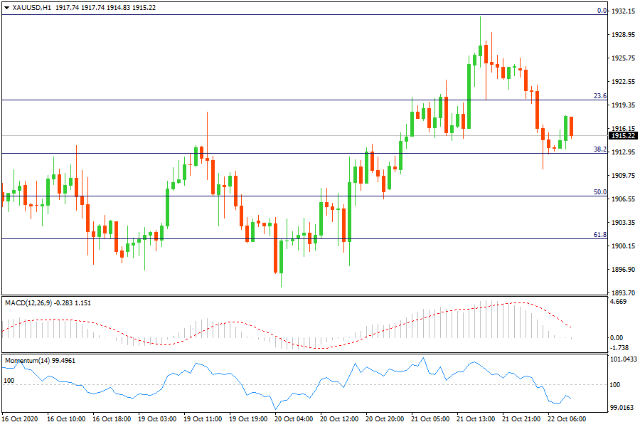Click the arrow icon beside XAUUSD,H1
The height and width of the screenshot is (427, 640).
pos(6,7)
